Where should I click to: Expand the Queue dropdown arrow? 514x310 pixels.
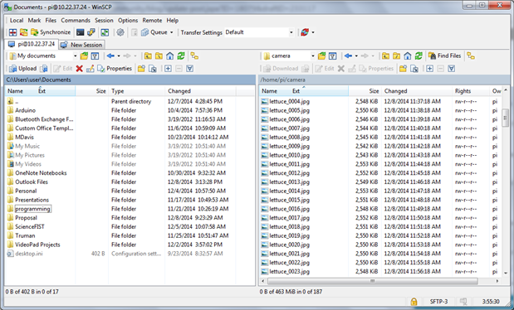[x=171, y=32]
